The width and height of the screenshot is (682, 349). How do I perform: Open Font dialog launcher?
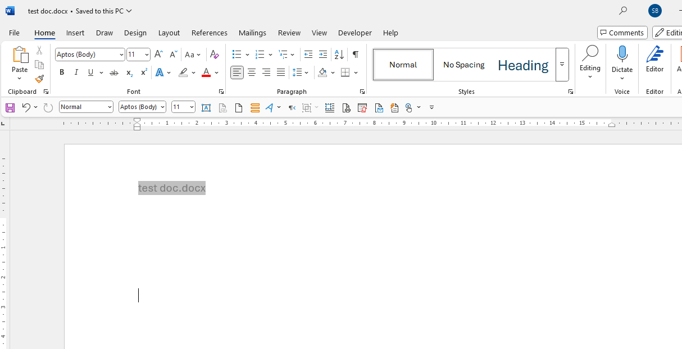(x=221, y=92)
